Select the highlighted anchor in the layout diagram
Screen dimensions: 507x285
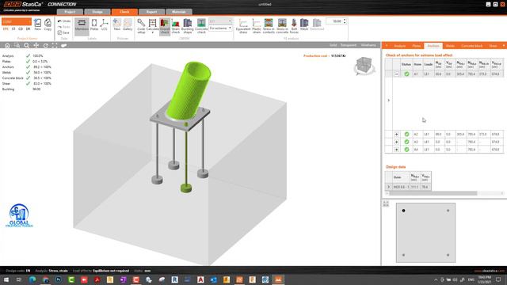403,211
